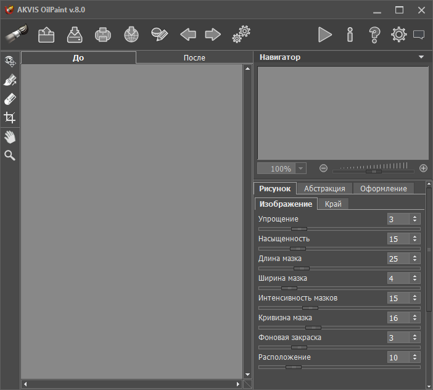Select the zoom magnifier tool
Viewport: 433px width, 390px height.
pyautogui.click(x=10, y=156)
